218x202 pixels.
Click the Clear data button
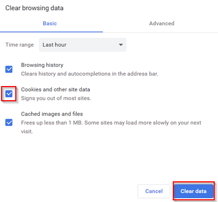click(193, 191)
